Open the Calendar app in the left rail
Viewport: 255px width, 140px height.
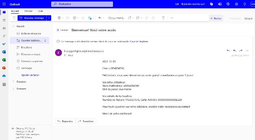coord(4,20)
